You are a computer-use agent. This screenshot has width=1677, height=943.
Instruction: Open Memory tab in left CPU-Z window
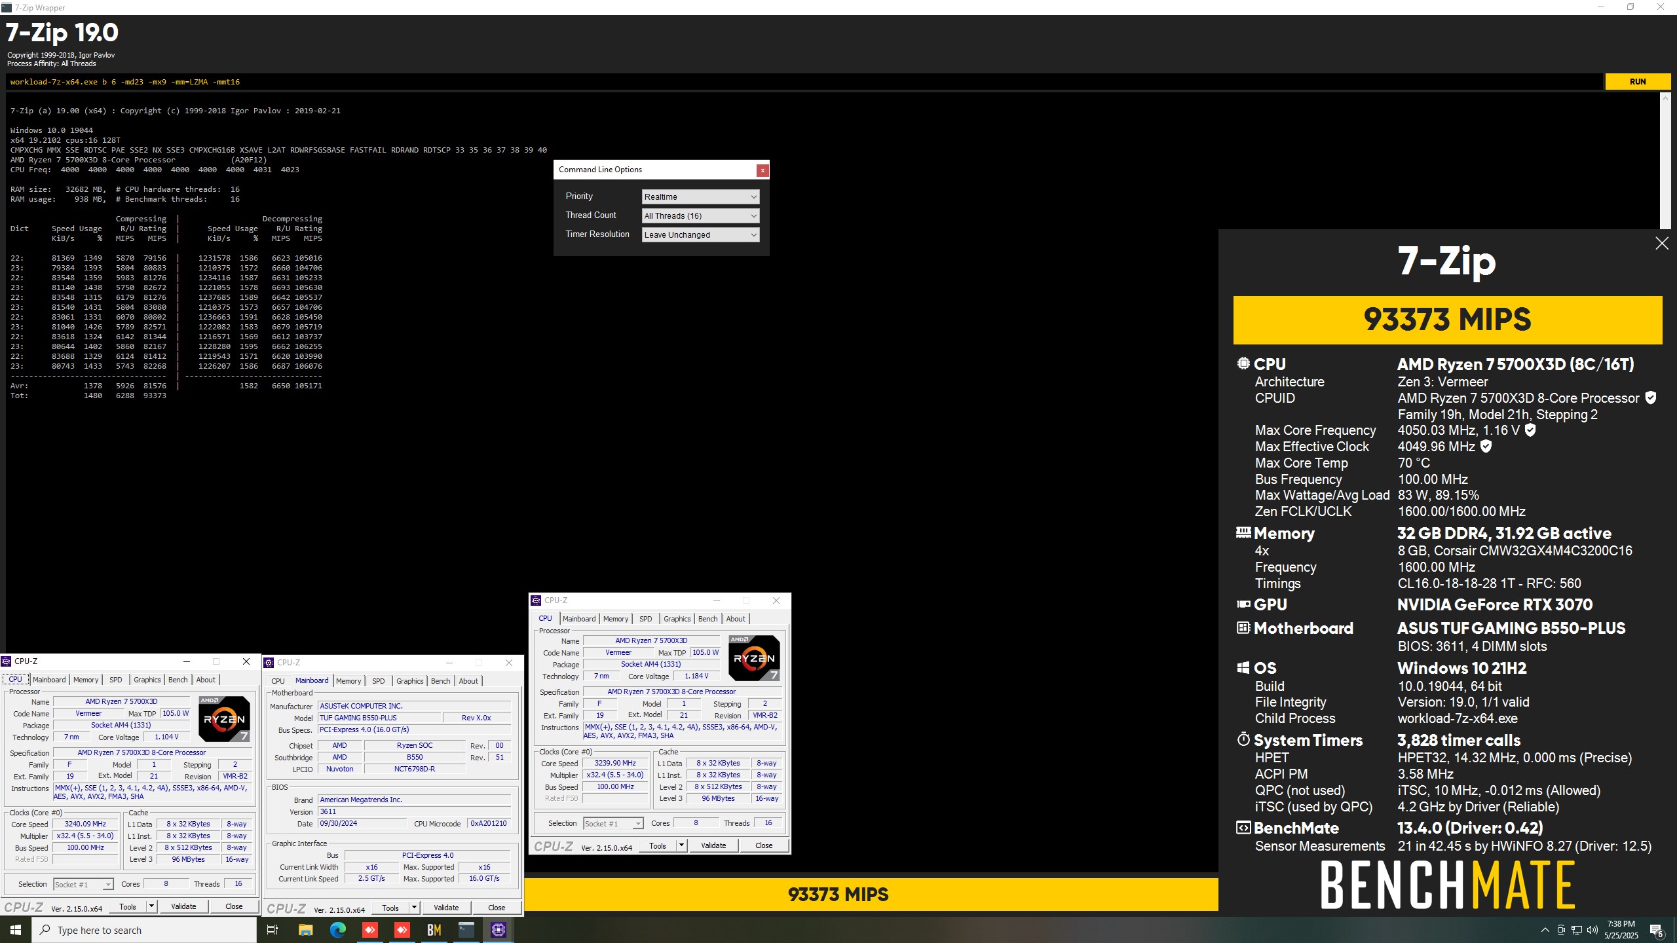click(x=86, y=680)
